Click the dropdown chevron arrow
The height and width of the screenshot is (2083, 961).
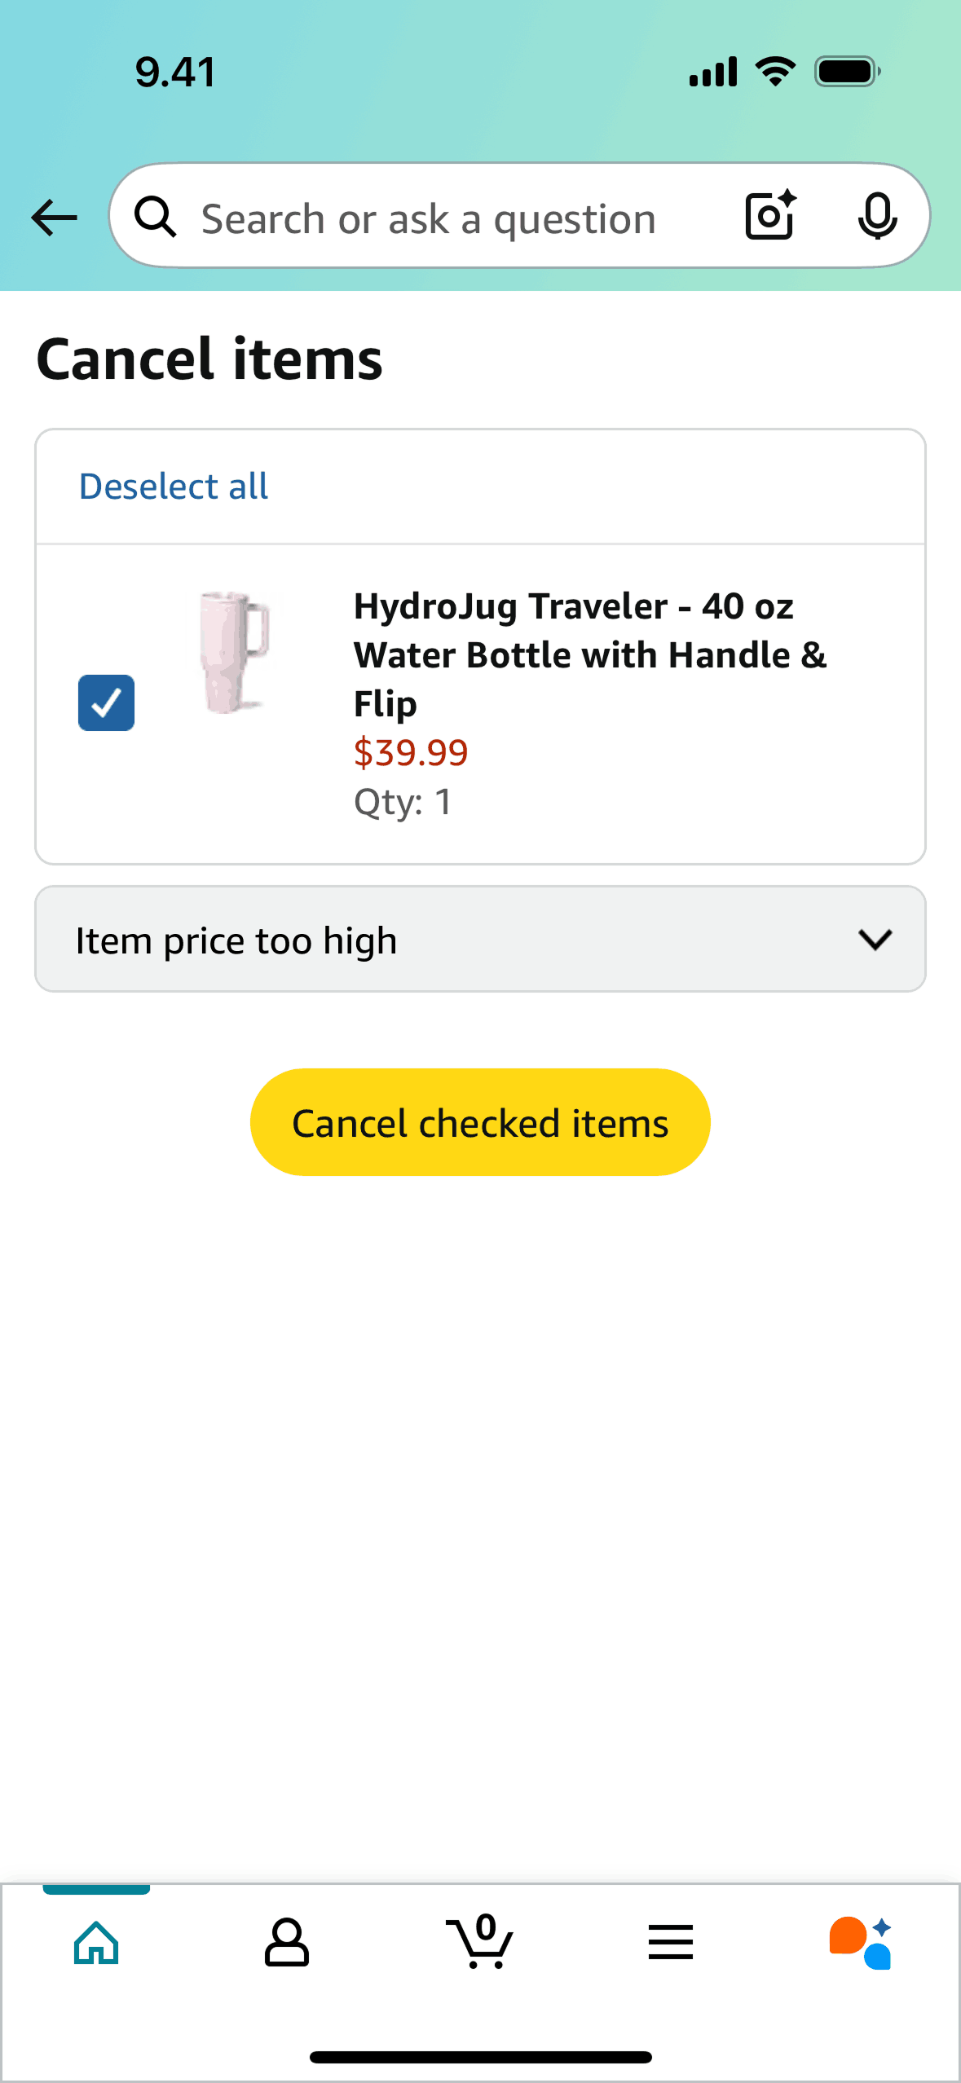click(x=875, y=940)
